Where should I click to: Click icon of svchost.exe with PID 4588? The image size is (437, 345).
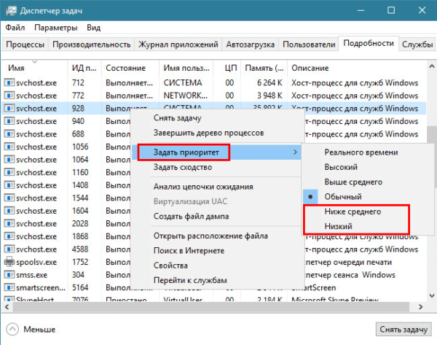click(9, 249)
